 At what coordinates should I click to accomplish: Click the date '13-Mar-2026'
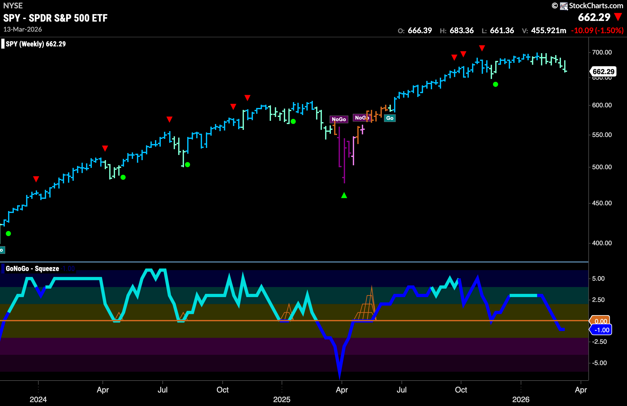coord(23,29)
